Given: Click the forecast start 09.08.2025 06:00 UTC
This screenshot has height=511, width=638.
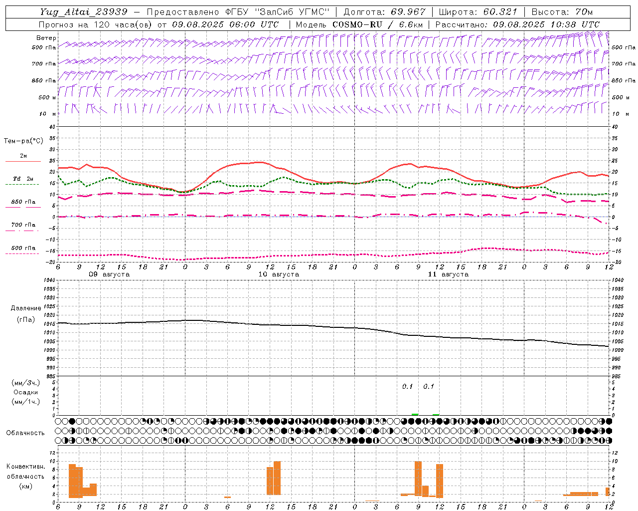Looking at the screenshot, I should coord(225,24).
